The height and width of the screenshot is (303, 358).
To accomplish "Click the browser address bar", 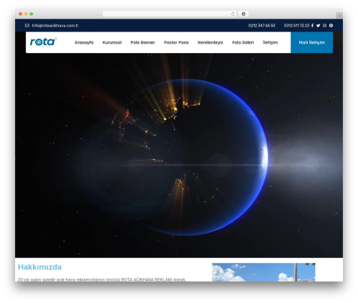I will (x=170, y=14).
